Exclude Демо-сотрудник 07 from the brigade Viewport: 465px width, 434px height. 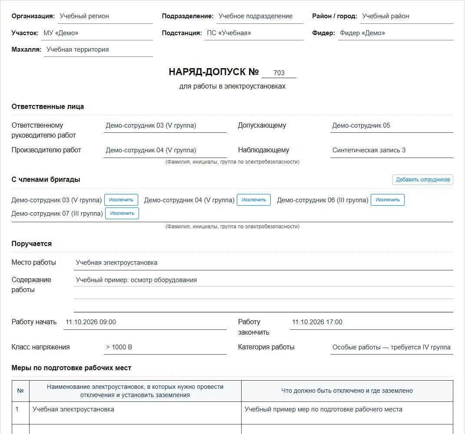[x=122, y=213]
